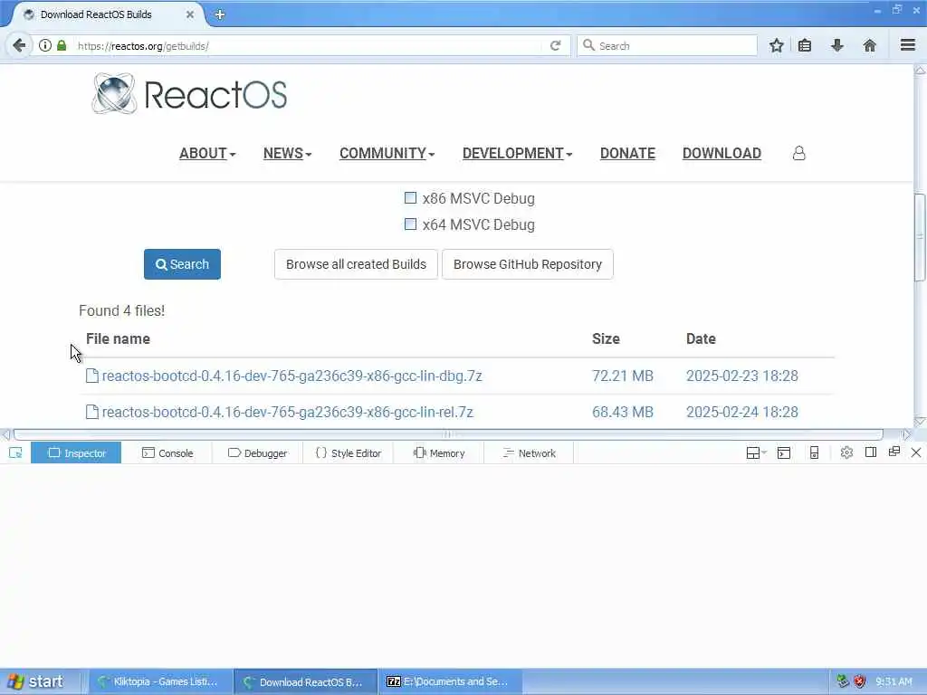927x695 pixels.
Task: Show devtools in a separate window
Action: [894, 452]
